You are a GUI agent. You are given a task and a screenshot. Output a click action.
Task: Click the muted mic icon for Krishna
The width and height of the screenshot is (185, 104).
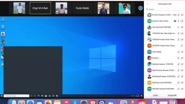coord(178,58)
